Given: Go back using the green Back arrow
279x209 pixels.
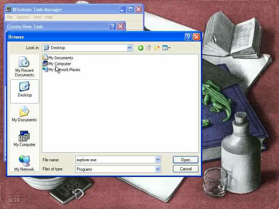Looking at the screenshot, I should (x=141, y=48).
